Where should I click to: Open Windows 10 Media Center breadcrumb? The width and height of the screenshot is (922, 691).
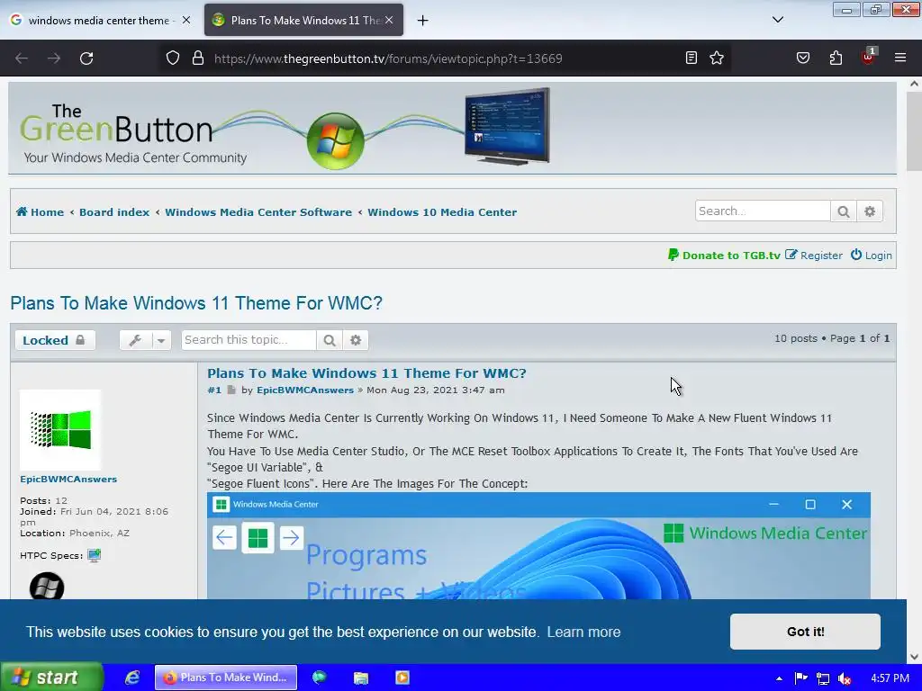tap(442, 212)
